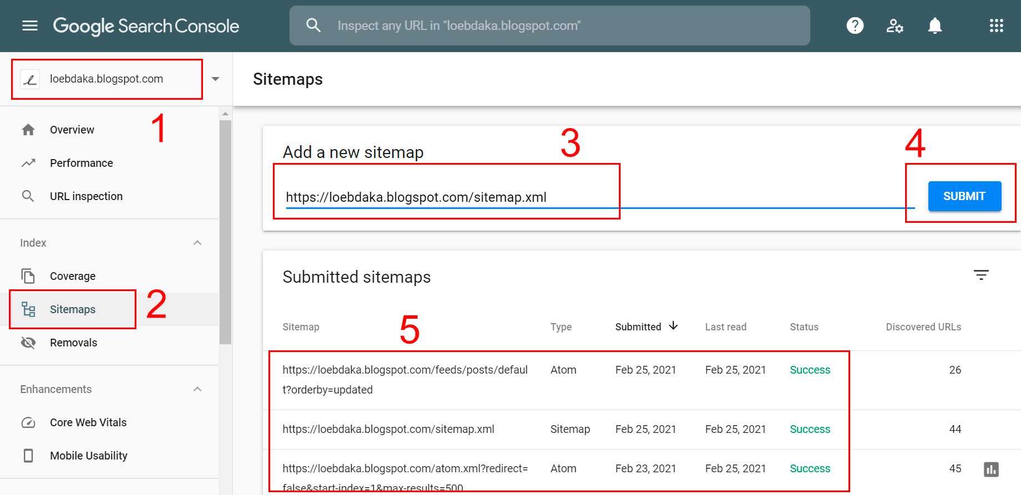Screen dimensions: 1021x495
Task: Open Users and settings icon
Action: coord(895,25)
